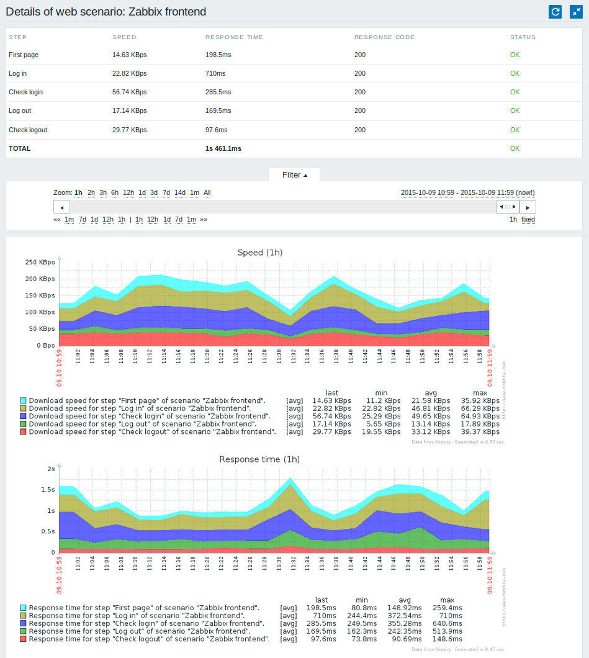Click the Log in step name
This screenshot has width=589, height=658.
(17, 73)
